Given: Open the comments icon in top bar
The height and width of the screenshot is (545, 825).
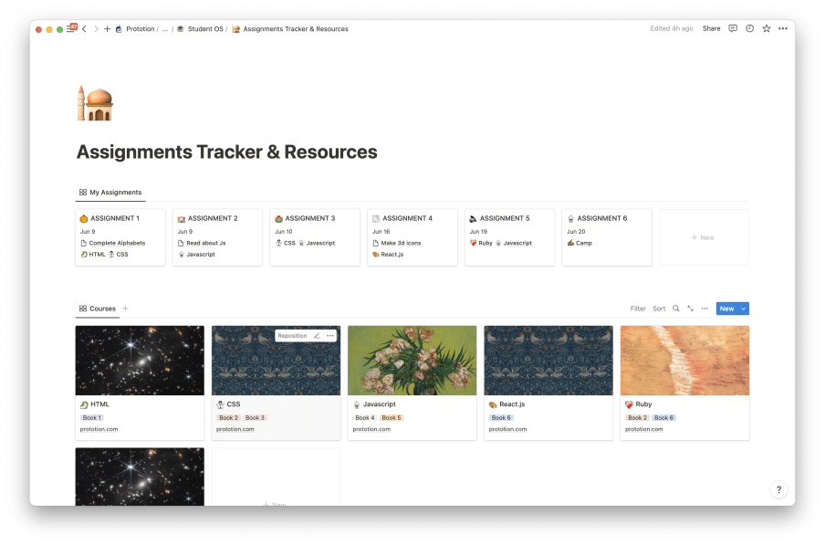Looking at the screenshot, I should 733,28.
